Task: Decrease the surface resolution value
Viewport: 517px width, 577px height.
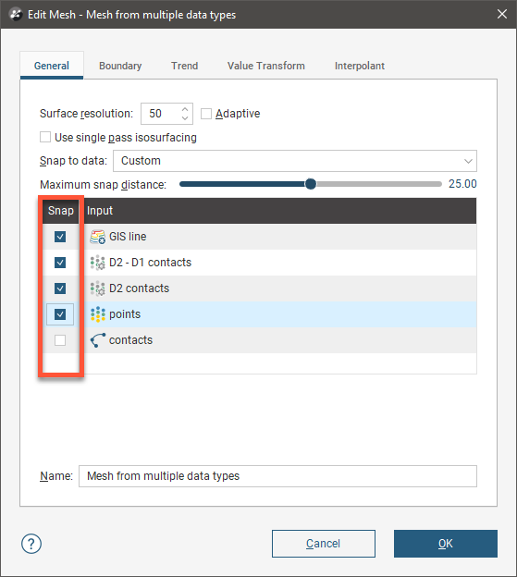Action: tap(185, 118)
